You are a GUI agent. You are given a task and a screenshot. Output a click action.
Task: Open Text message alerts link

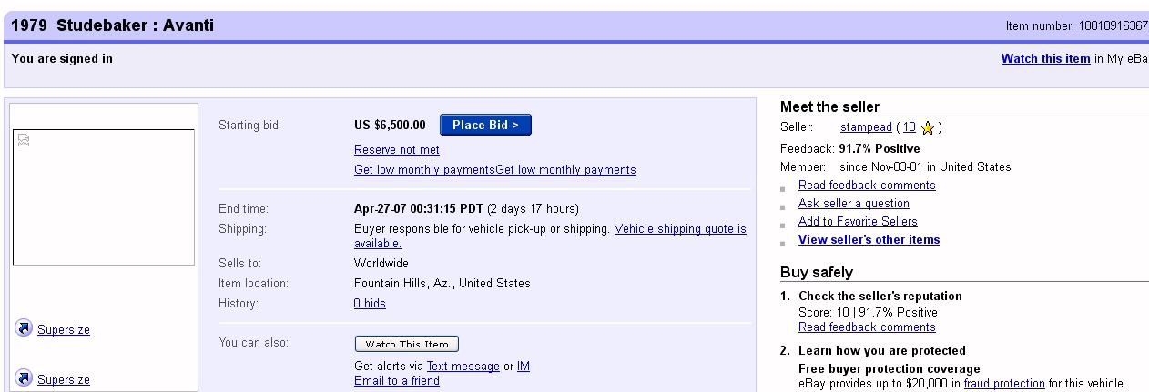[463, 367]
